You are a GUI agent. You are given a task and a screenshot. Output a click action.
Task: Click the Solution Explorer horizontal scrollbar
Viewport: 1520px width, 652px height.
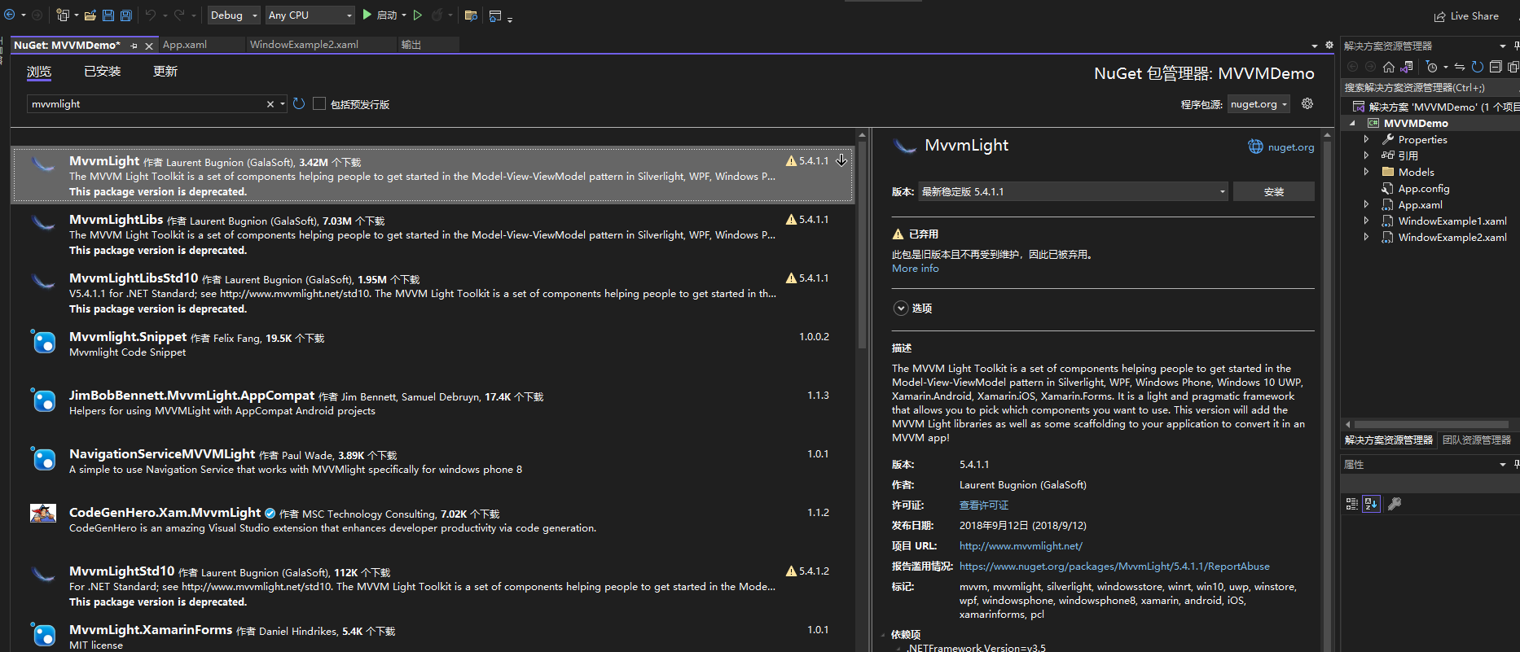[x=1430, y=424]
